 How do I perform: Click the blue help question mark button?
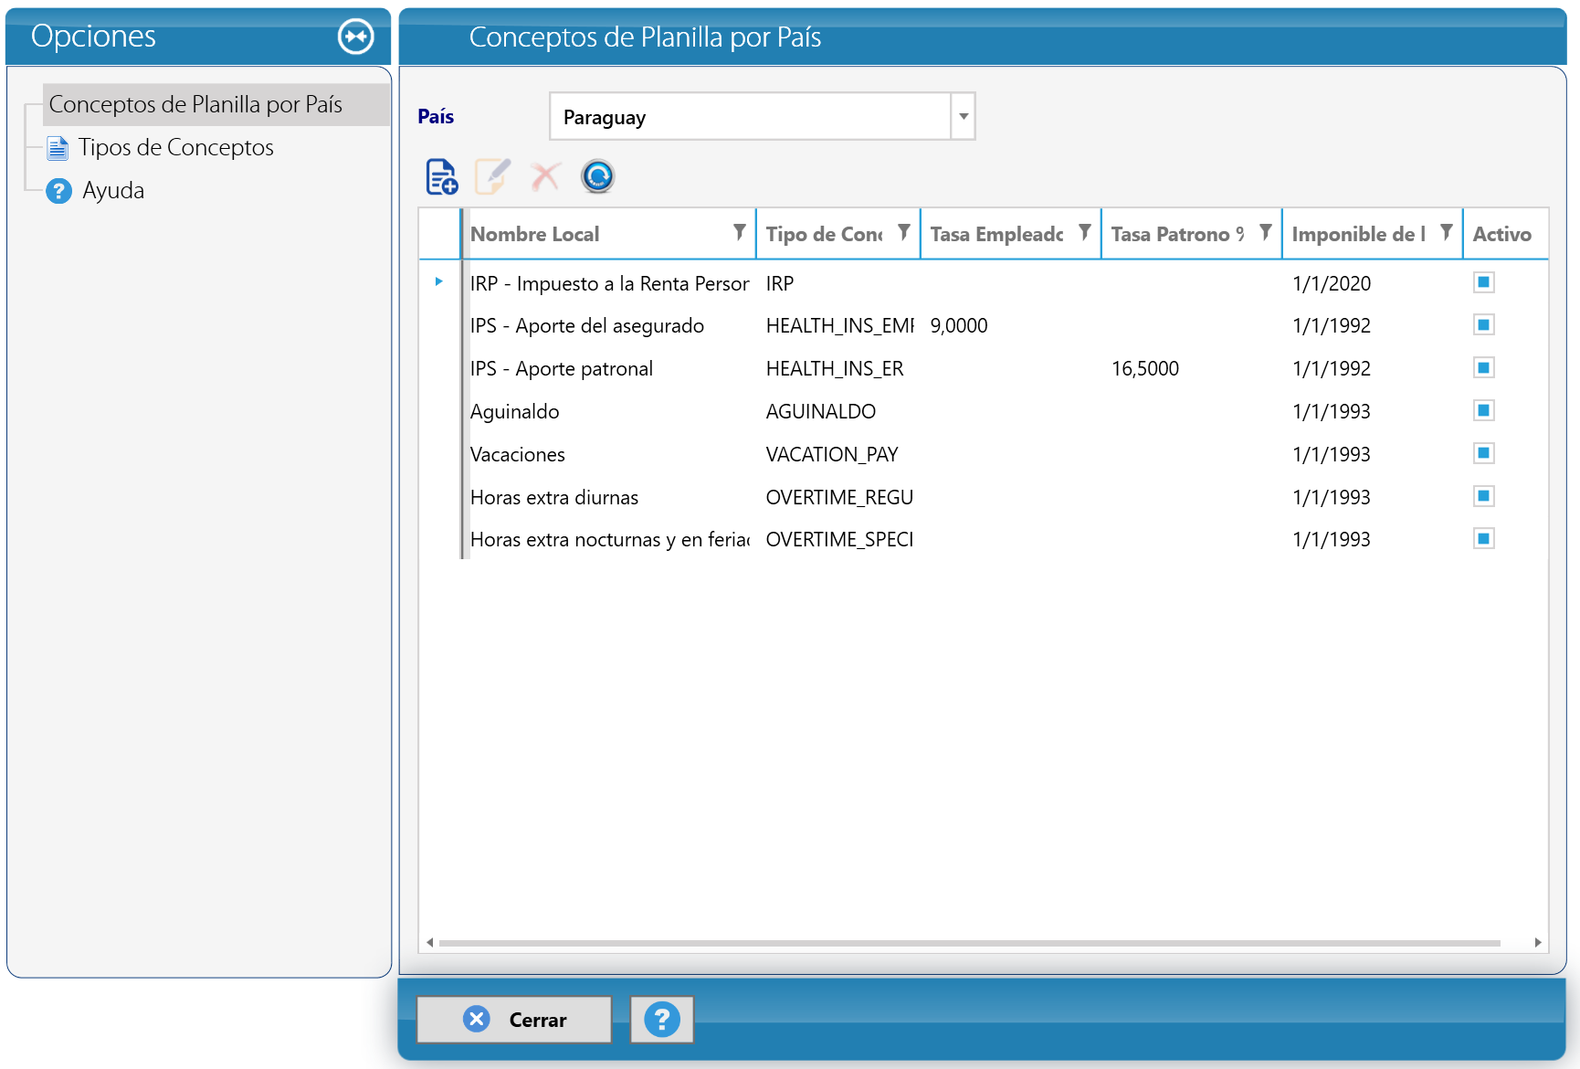tap(662, 1019)
